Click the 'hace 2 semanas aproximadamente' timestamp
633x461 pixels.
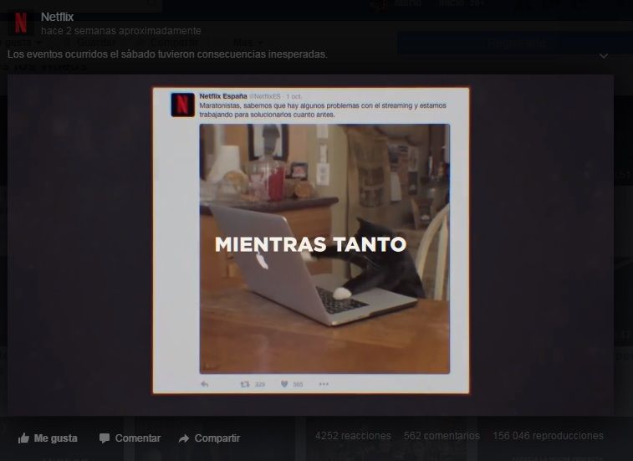(120, 31)
